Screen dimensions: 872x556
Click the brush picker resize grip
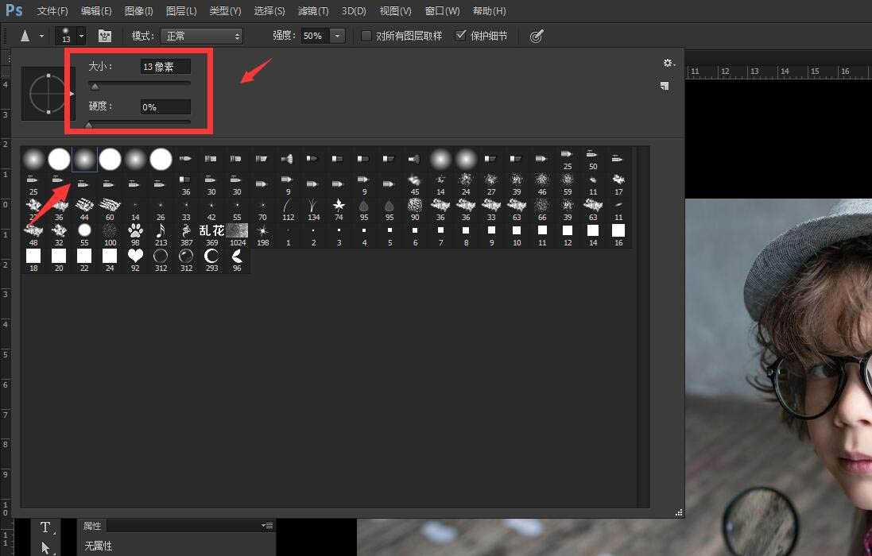coord(679,512)
